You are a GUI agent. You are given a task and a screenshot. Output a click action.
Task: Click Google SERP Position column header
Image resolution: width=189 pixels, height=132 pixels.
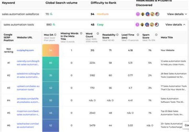(8, 37)
